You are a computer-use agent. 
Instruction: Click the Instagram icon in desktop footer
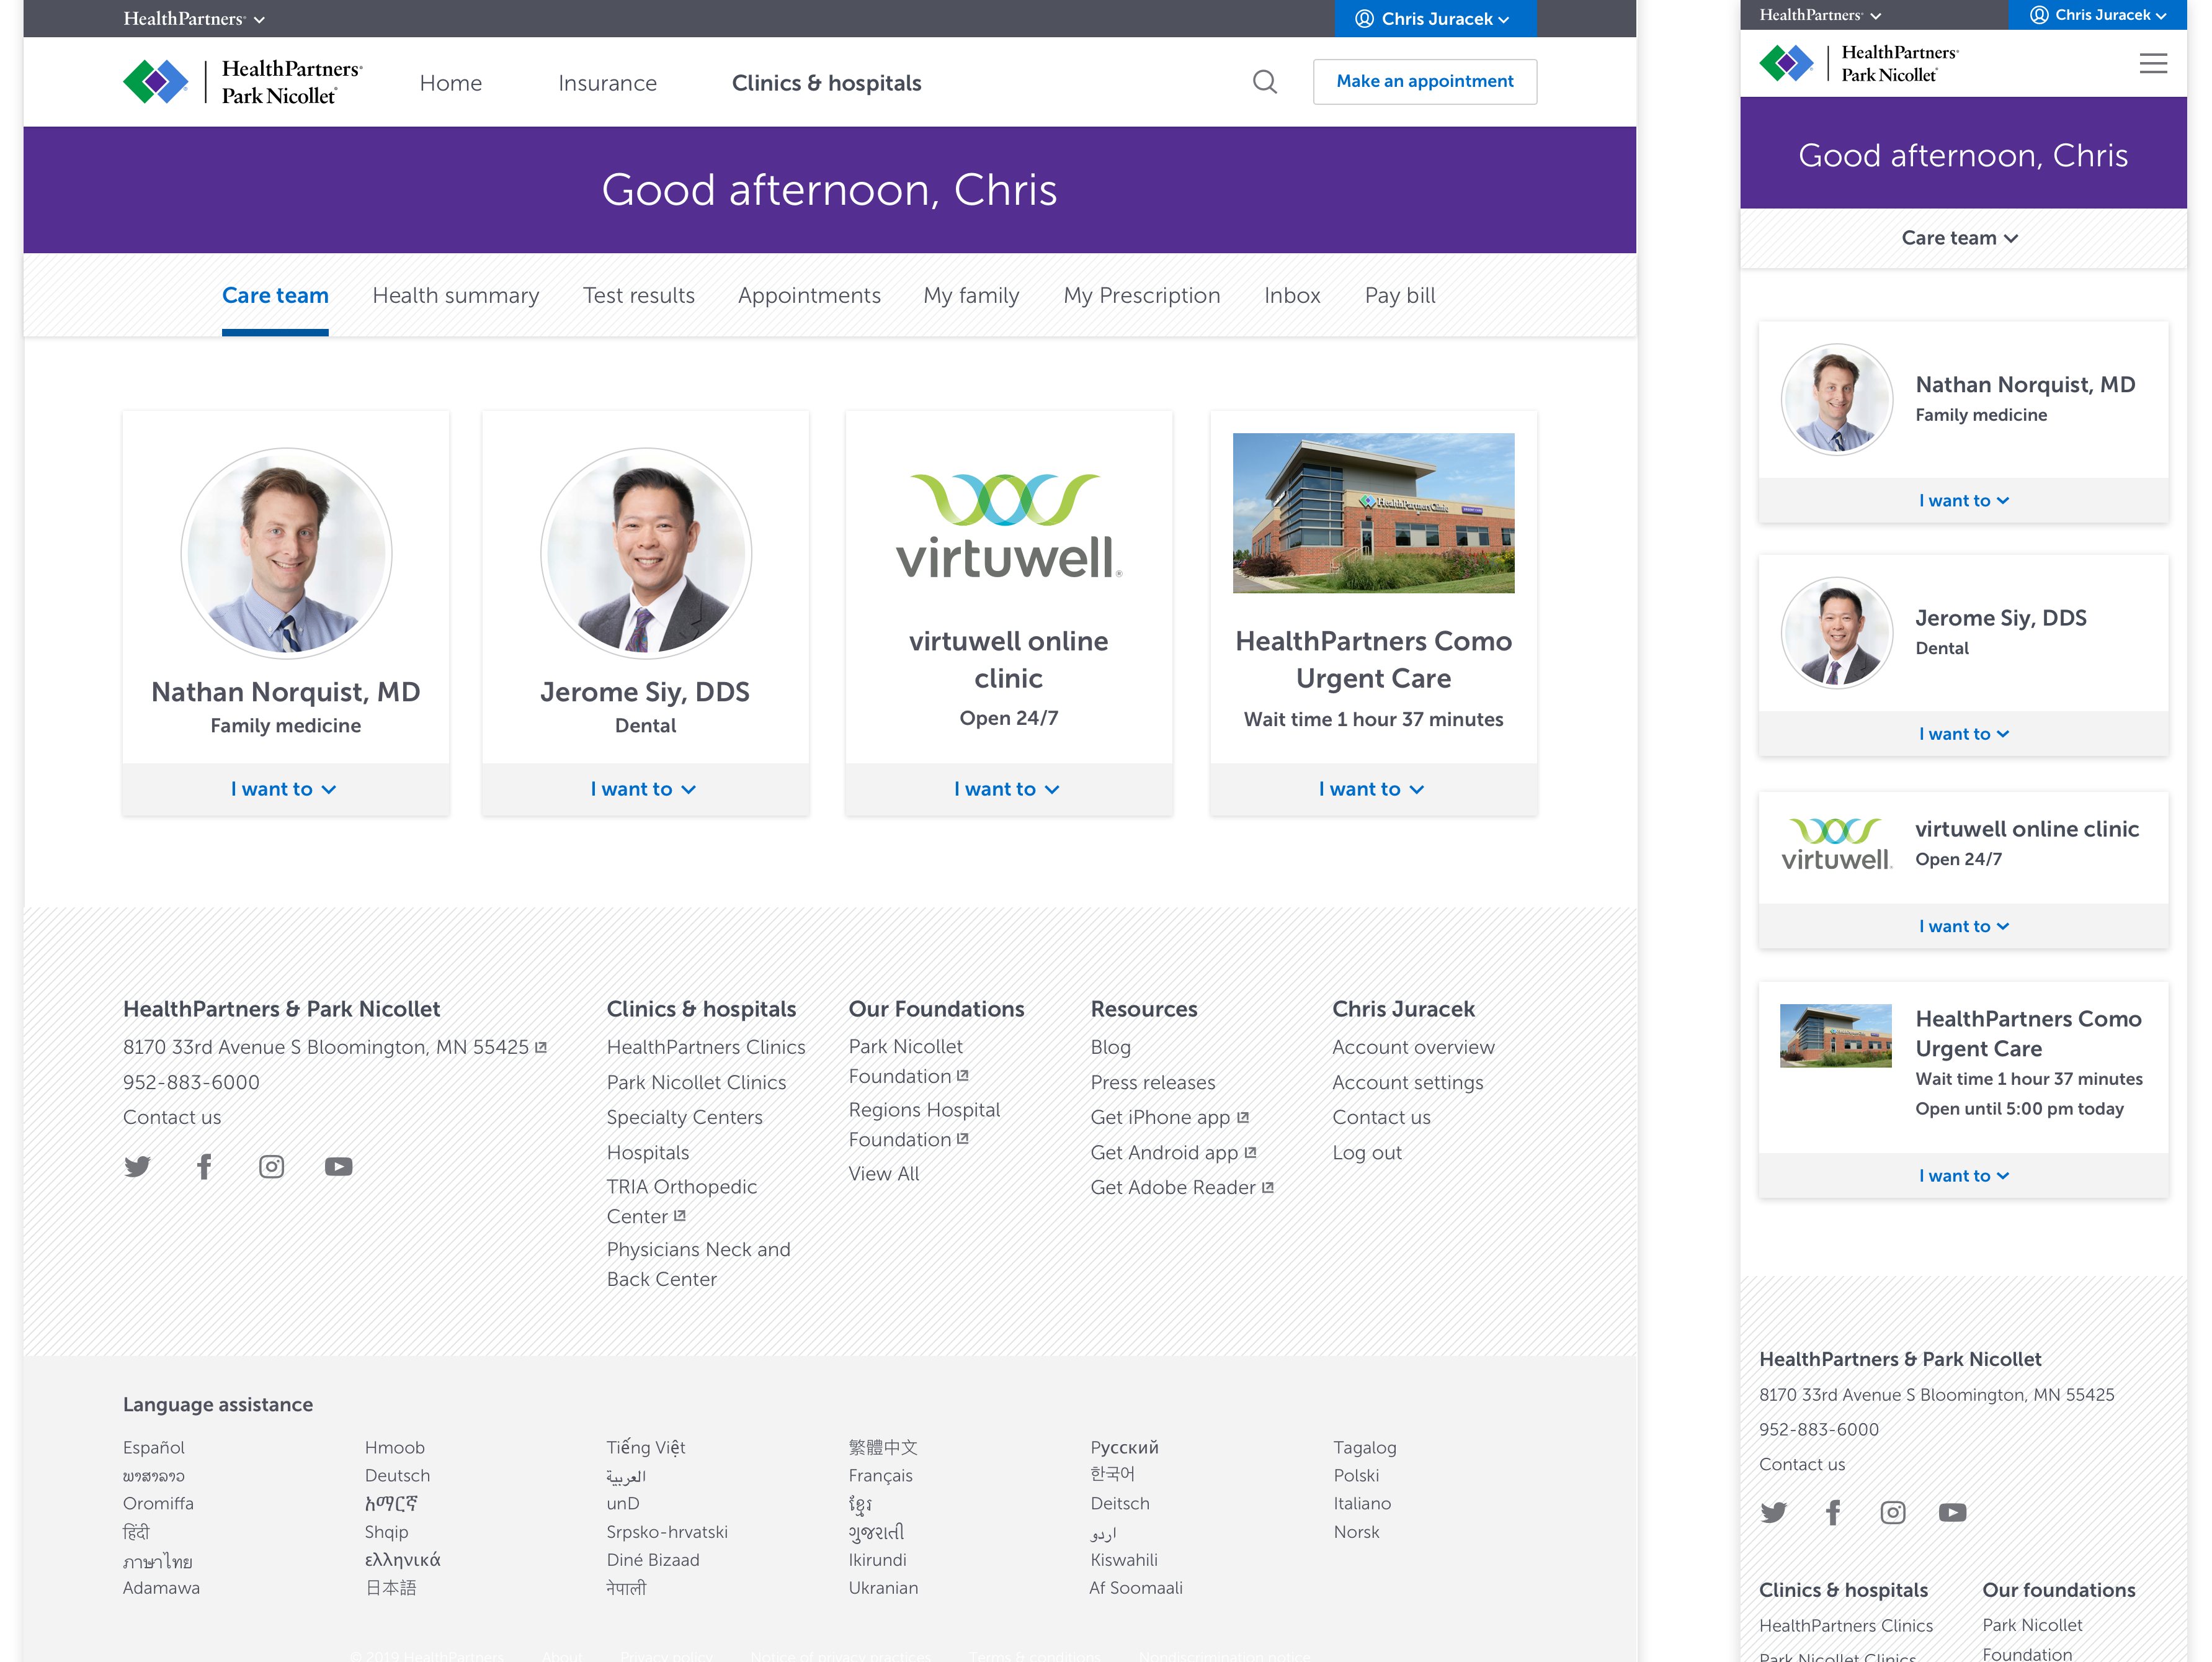click(271, 1167)
